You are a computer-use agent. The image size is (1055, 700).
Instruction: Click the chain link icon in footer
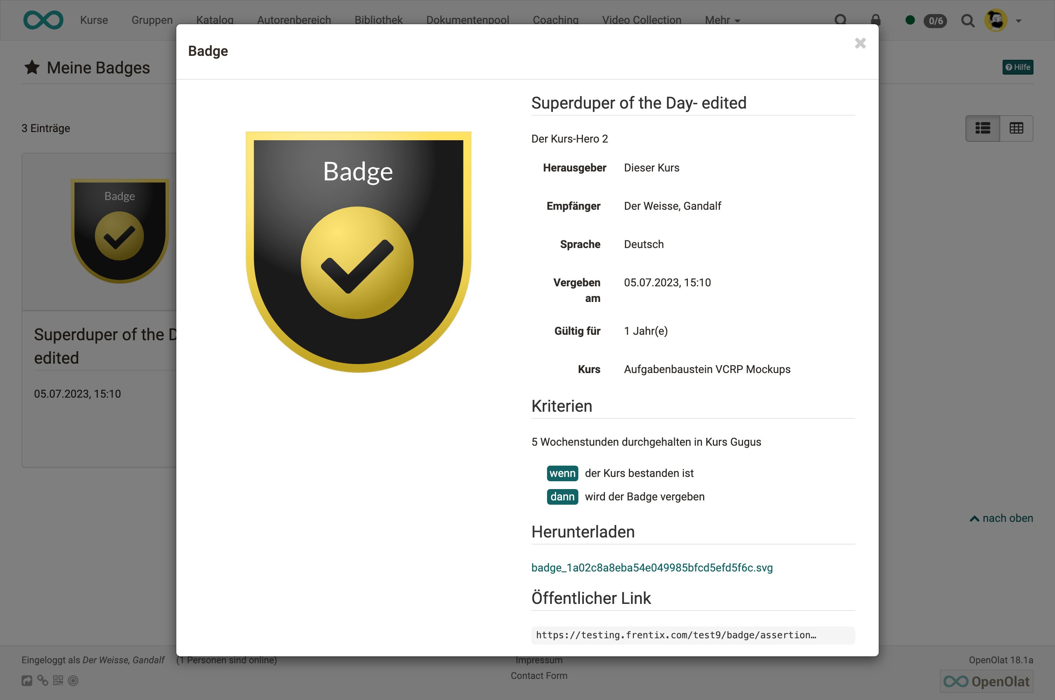(43, 680)
